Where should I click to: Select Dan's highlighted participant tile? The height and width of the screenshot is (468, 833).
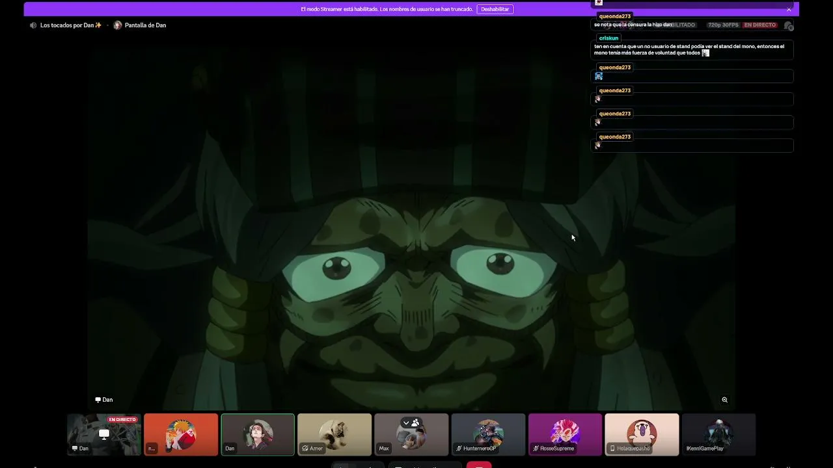click(x=258, y=434)
